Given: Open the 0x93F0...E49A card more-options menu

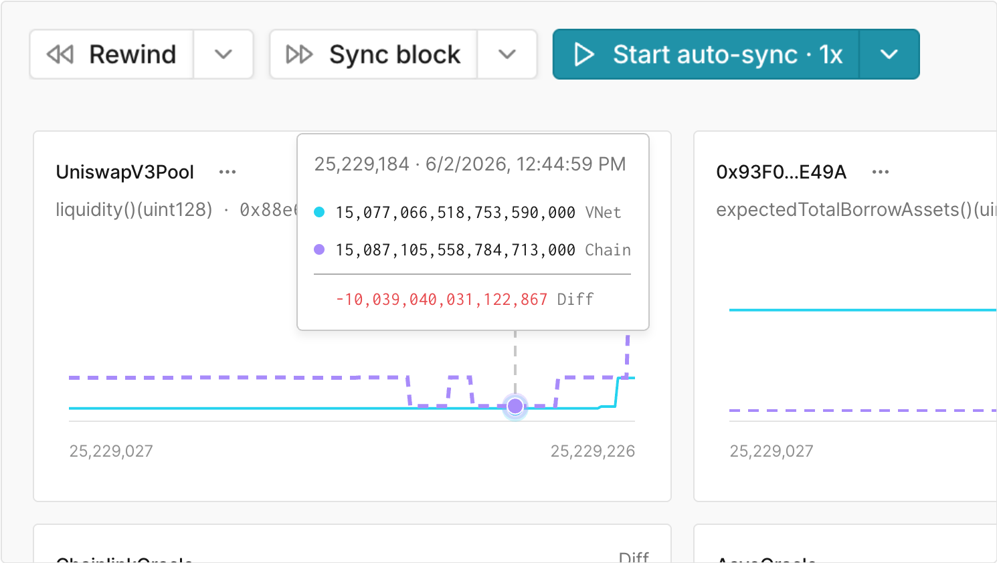Looking at the screenshot, I should pyautogui.click(x=881, y=172).
